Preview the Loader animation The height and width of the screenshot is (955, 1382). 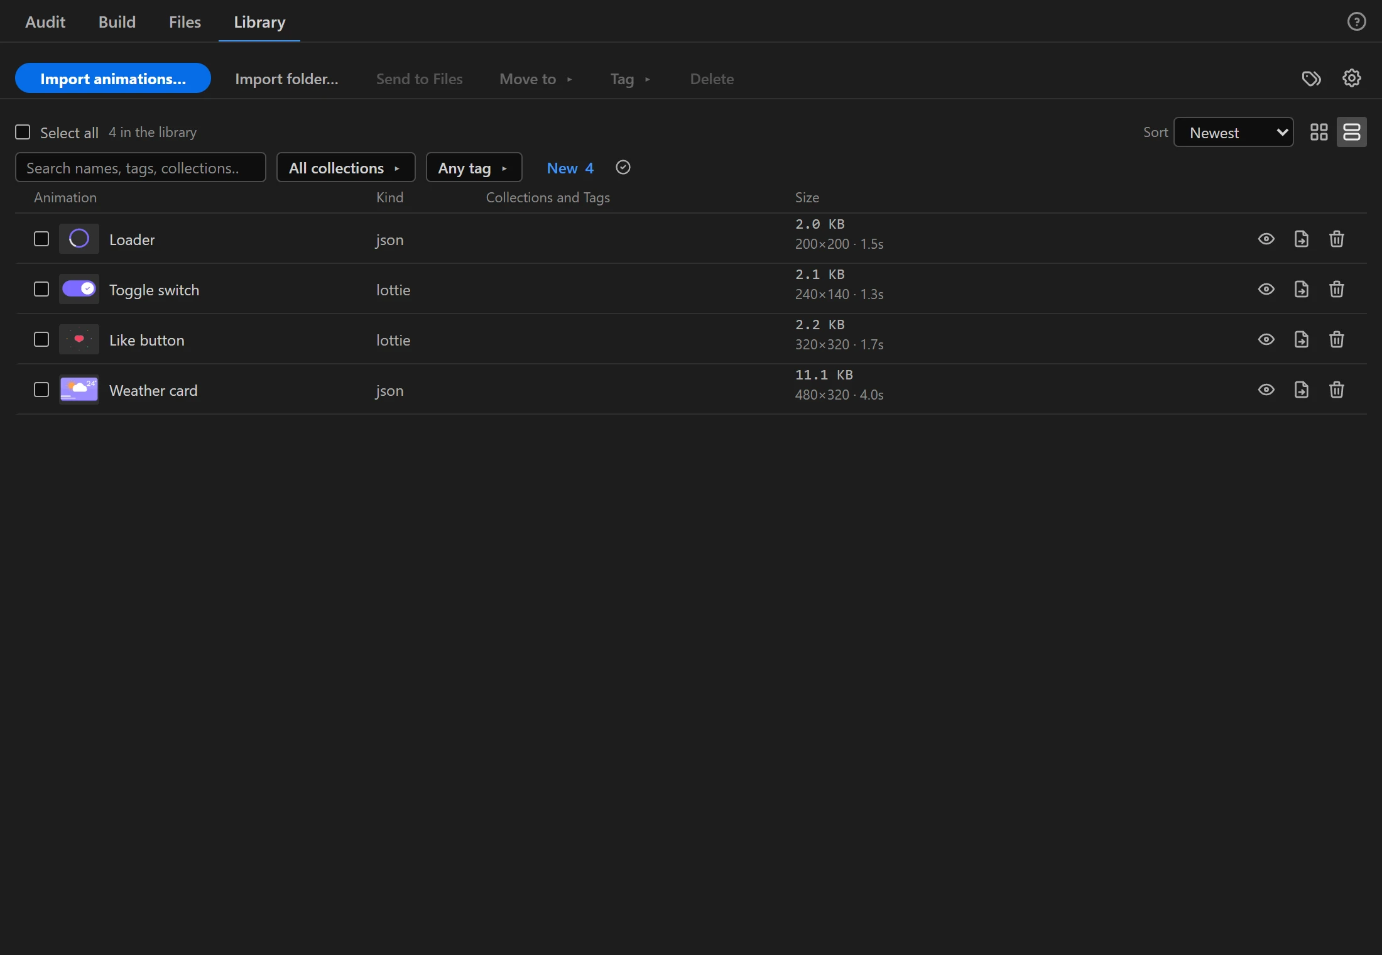click(x=1266, y=239)
